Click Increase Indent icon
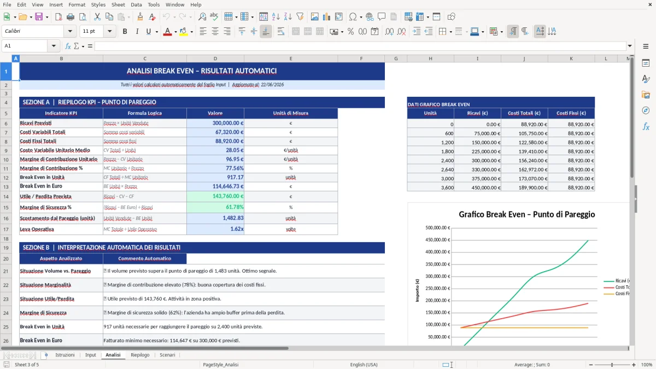This screenshot has height=369, width=656. 417,32
